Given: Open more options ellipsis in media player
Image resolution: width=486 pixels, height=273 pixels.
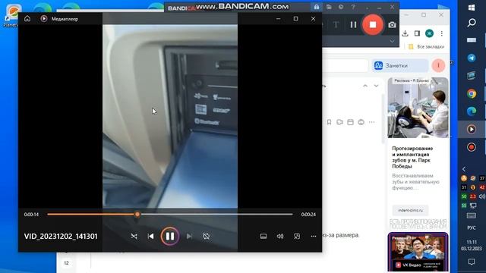Looking at the screenshot, I should [x=314, y=236].
